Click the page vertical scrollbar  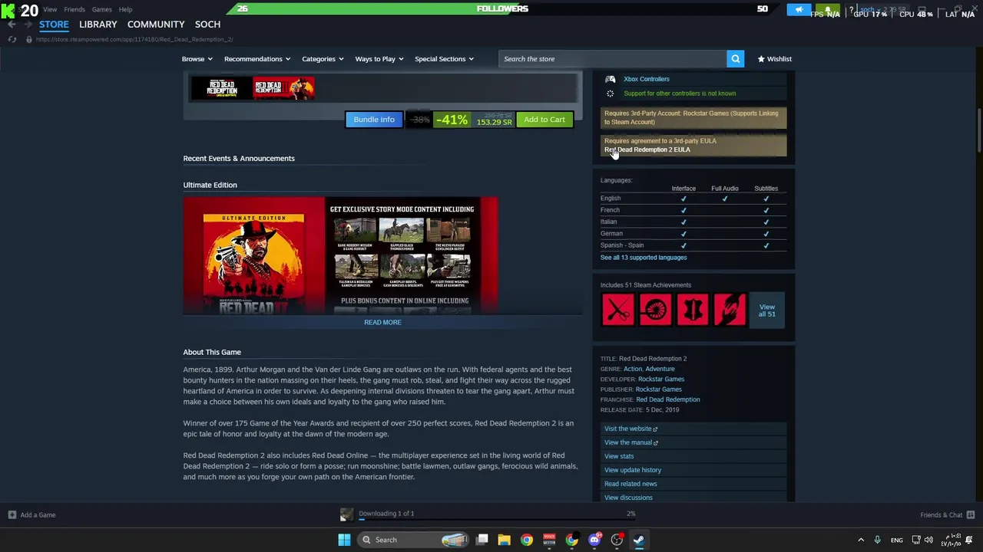click(x=978, y=130)
